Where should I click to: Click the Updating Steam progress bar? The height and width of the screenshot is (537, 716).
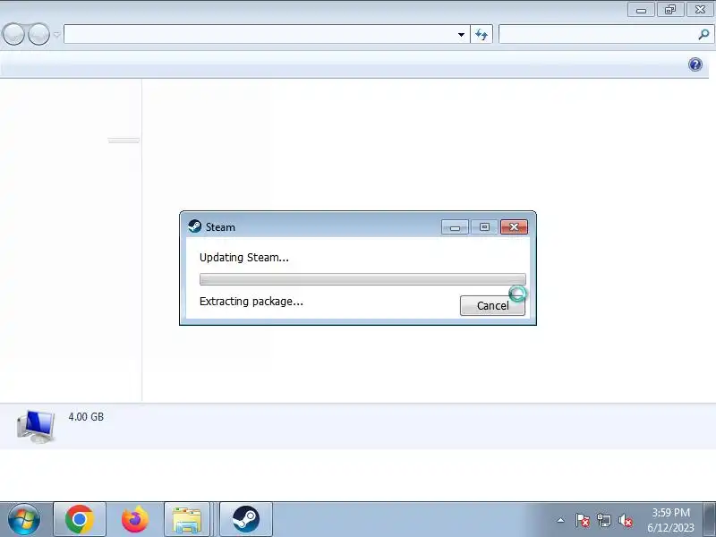point(362,279)
